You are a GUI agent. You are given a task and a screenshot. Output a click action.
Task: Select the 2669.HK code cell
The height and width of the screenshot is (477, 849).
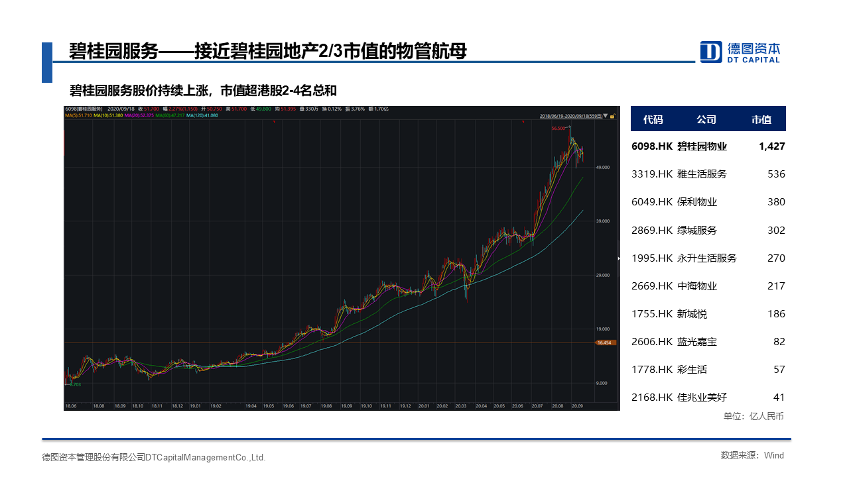[652, 286]
